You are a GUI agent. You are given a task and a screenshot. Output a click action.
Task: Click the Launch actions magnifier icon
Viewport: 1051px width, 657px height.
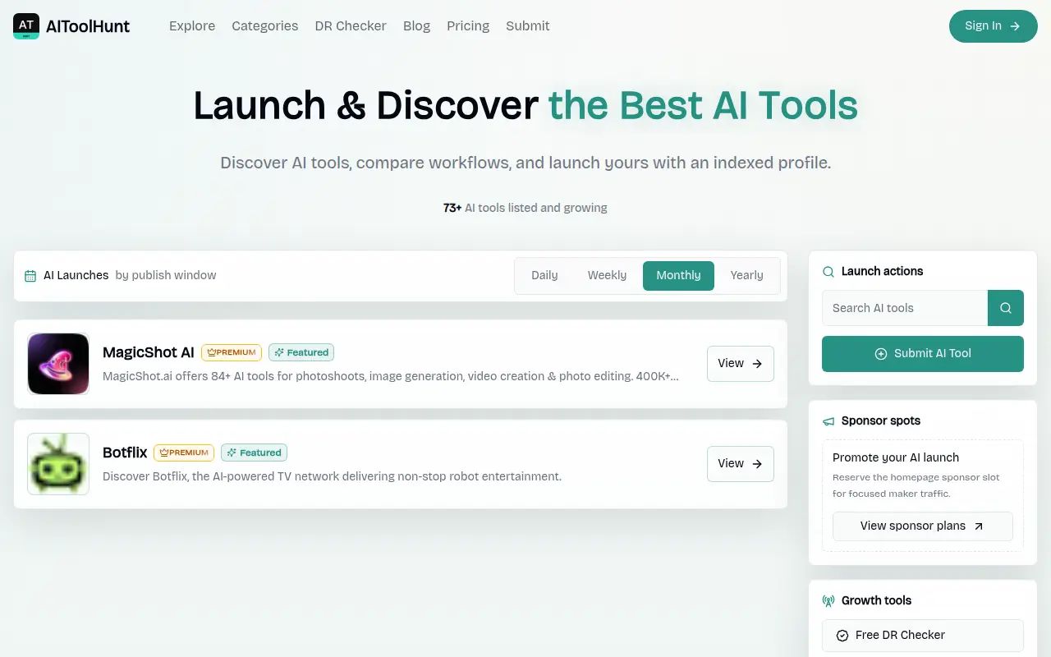coord(828,272)
